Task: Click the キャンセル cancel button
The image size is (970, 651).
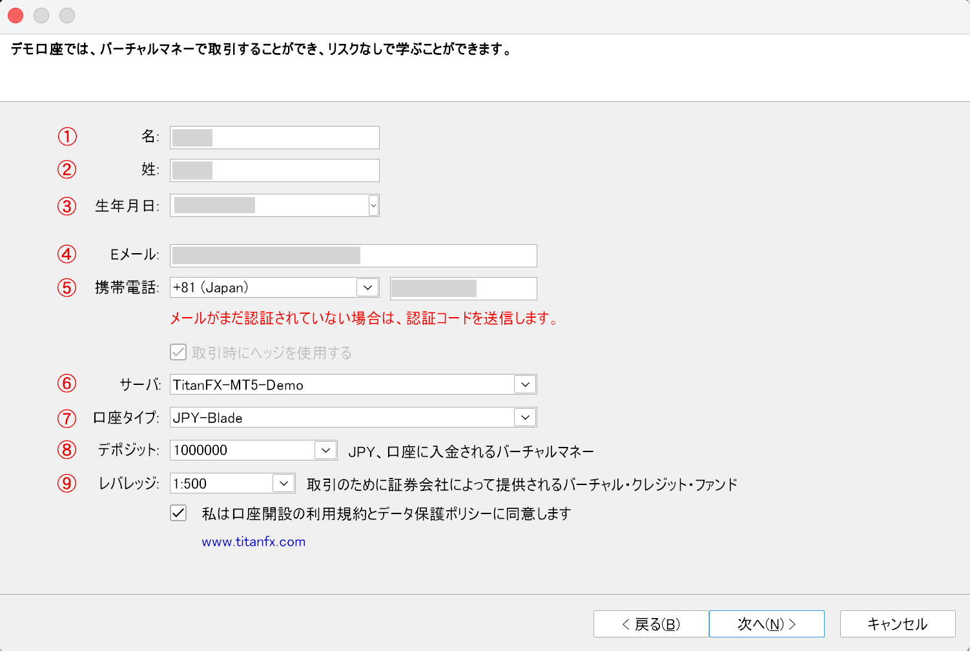Action: tap(897, 624)
